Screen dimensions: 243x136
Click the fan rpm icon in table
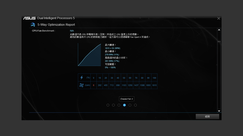[x=81, y=85]
